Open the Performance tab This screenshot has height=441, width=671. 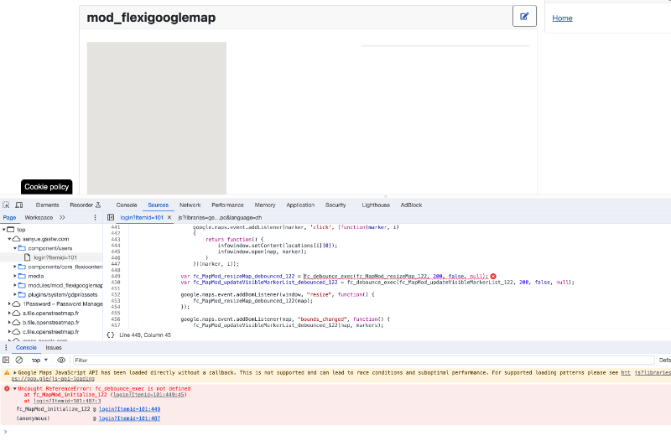coord(227,205)
